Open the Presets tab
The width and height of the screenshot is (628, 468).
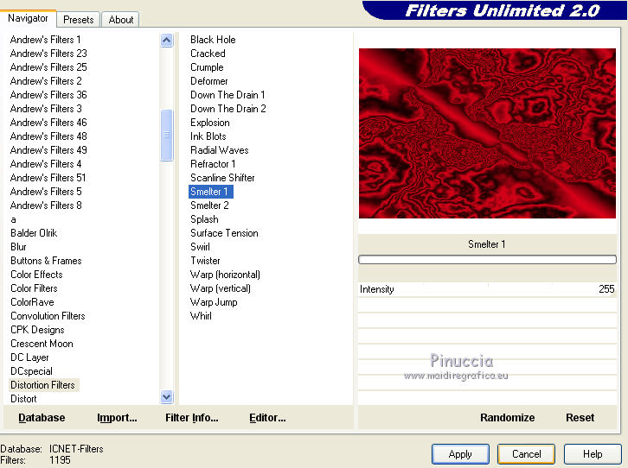click(x=79, y=20)
